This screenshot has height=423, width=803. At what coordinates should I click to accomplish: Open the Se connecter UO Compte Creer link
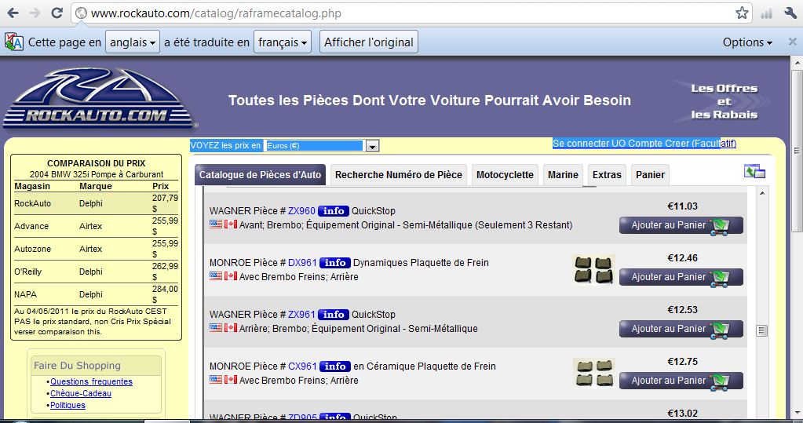[x=644, y=144]
